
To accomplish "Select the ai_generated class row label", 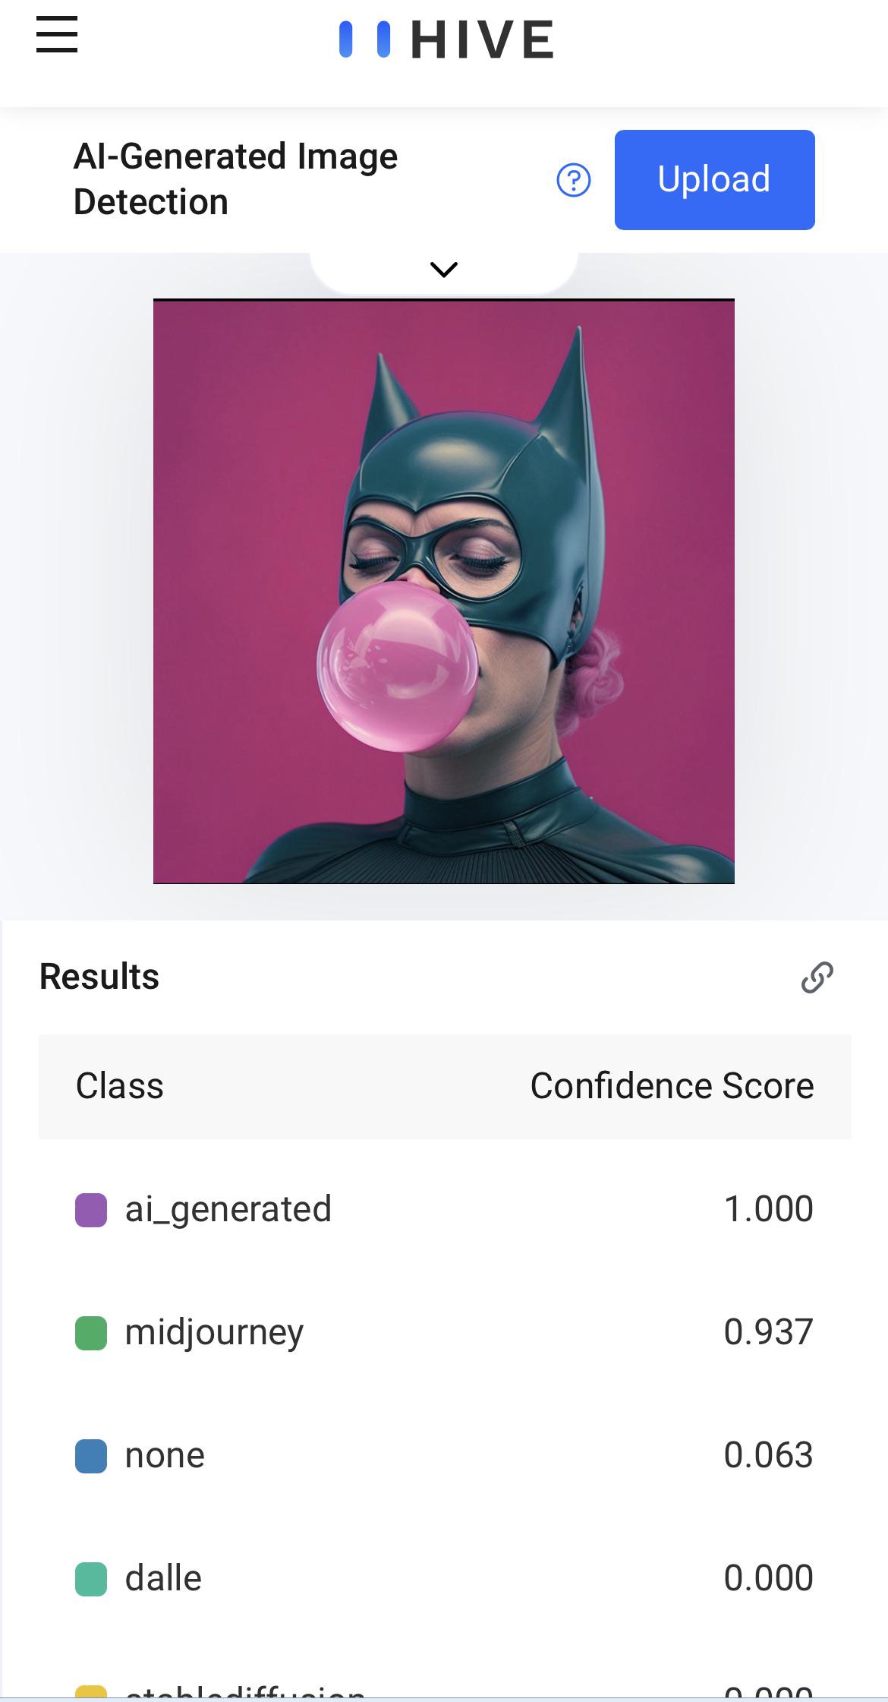I will 228,1210.
